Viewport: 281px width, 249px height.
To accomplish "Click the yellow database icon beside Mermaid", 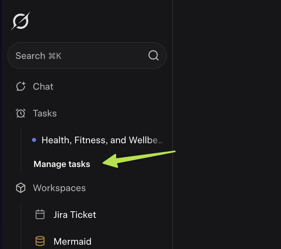I will coord(40,241).
